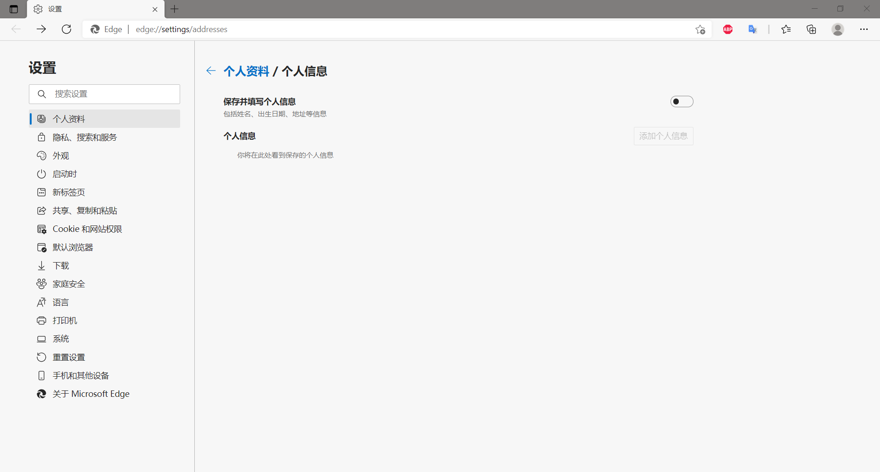Click the 你将在此处看到保存的个人信息 text
Viewport: 880px width, 472px height.
click(285, 155)
